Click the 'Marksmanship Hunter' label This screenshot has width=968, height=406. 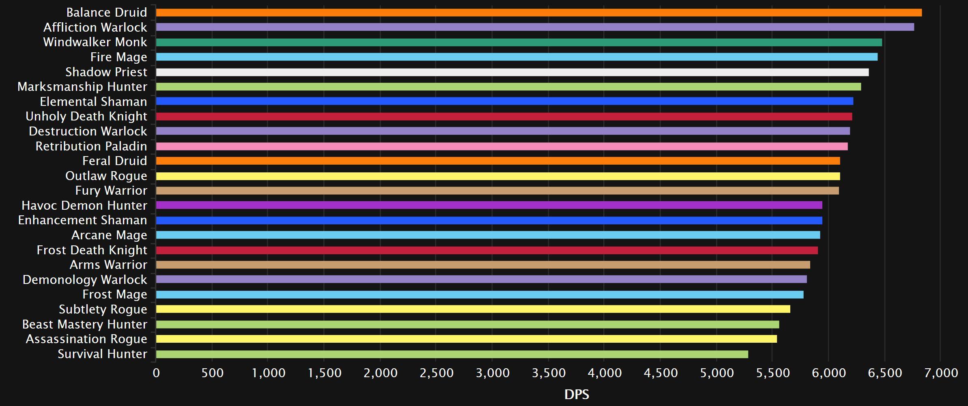click(x=82, y=87)
